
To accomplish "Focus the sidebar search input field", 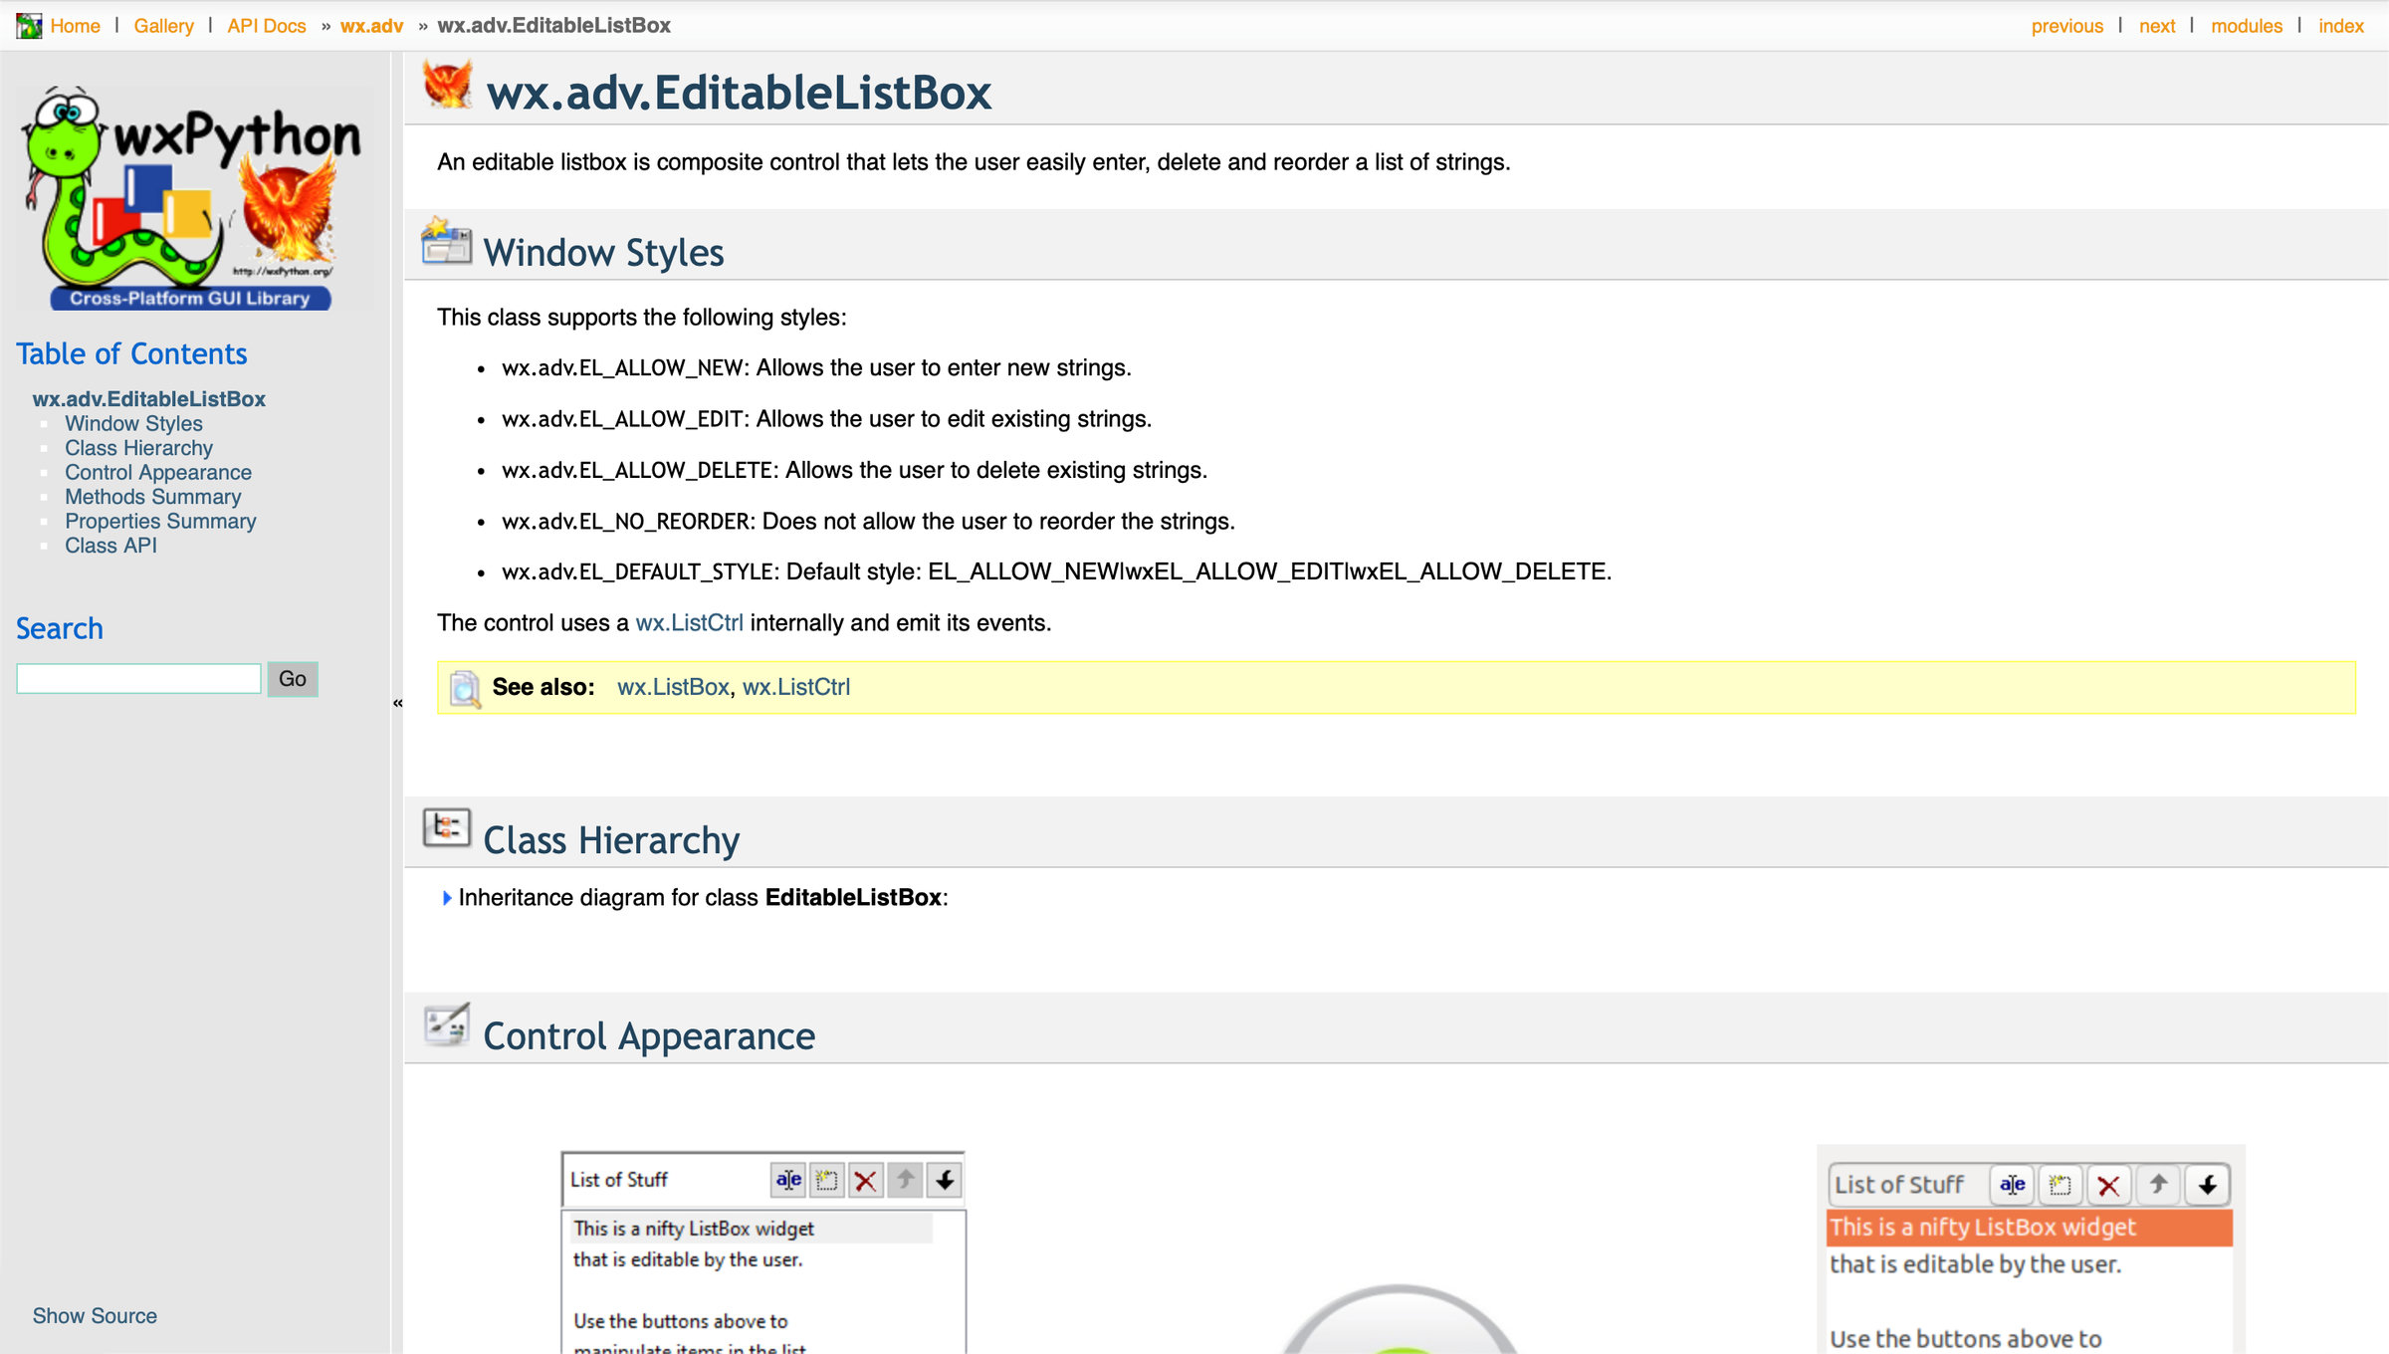I will (x=138, y=679).
